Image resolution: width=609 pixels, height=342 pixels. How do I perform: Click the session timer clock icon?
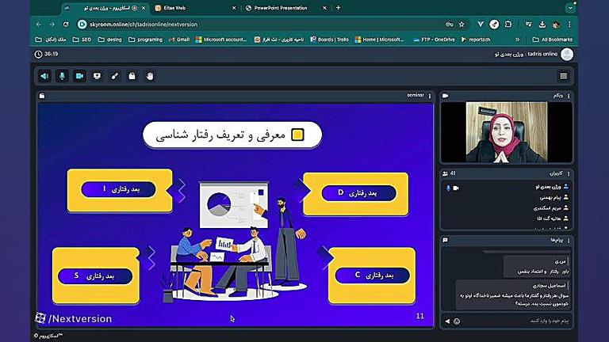[x=38, y=55]
